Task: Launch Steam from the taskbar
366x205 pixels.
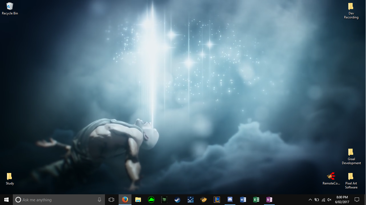Action: 177,200
